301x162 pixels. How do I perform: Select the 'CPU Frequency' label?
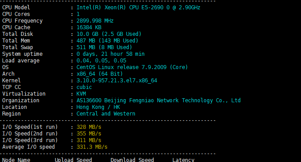tap(22, 21)
